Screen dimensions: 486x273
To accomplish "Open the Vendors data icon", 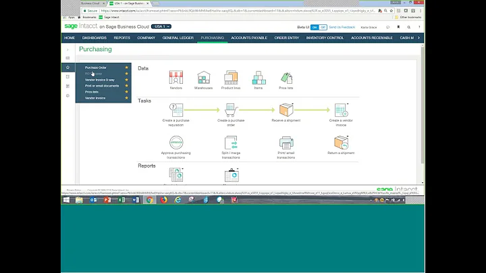I will [x=175, y=78].
